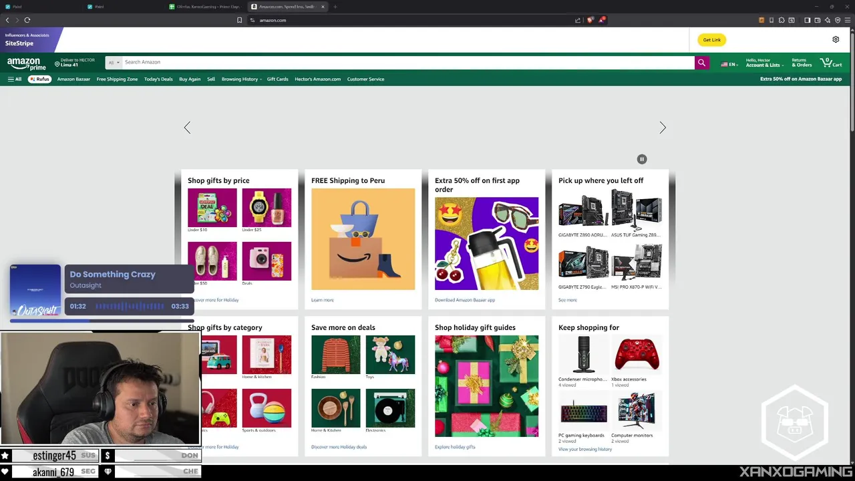This screenshot has width=855, height=481.
Task: Click the browser back arrow
Action: point(7,20)
